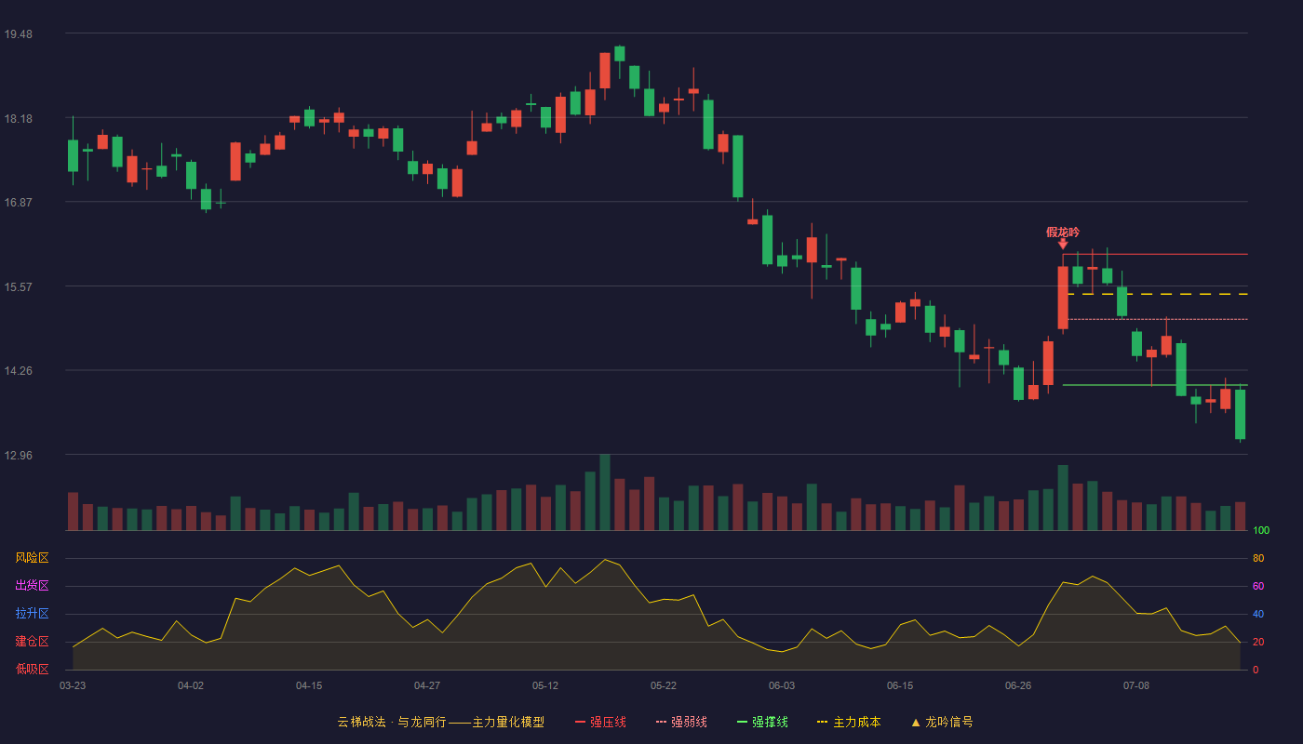Select the 出货区 zone label
The image size is (1303, 744).
[x=32, y=586]
